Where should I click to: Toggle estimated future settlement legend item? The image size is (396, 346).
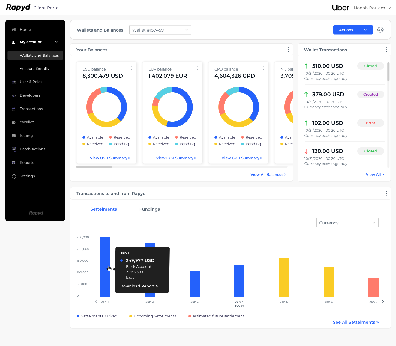(x=216, y=316)
